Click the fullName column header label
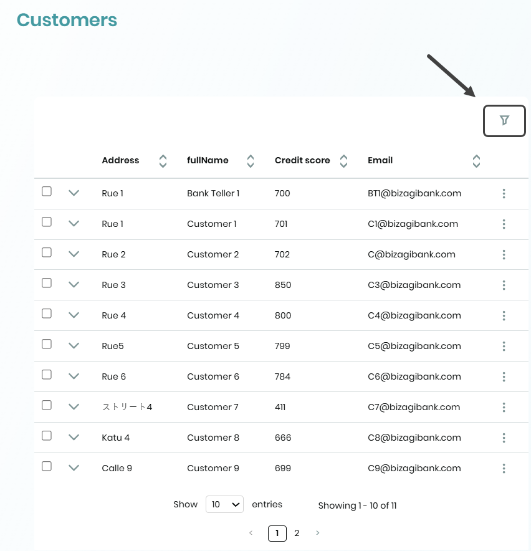Viewport: 531px width, 551px height. coord(208,160)
